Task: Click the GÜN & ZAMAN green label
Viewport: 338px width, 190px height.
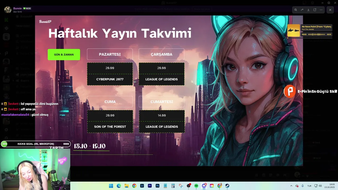Action: click(x=64, y=54)
